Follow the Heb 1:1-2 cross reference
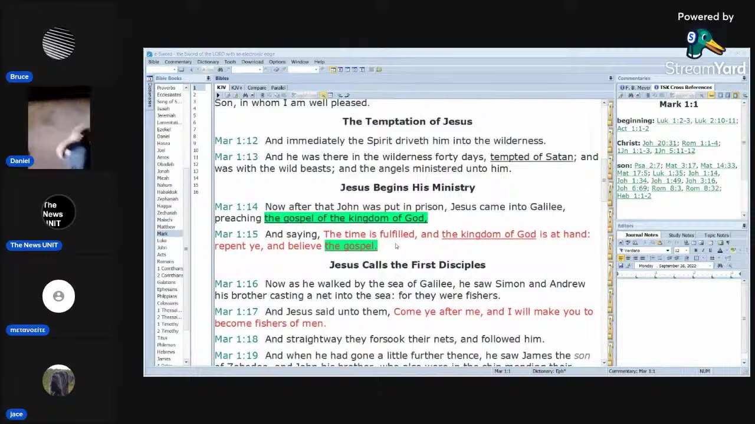The image size is (755, 424). (634, 196)
